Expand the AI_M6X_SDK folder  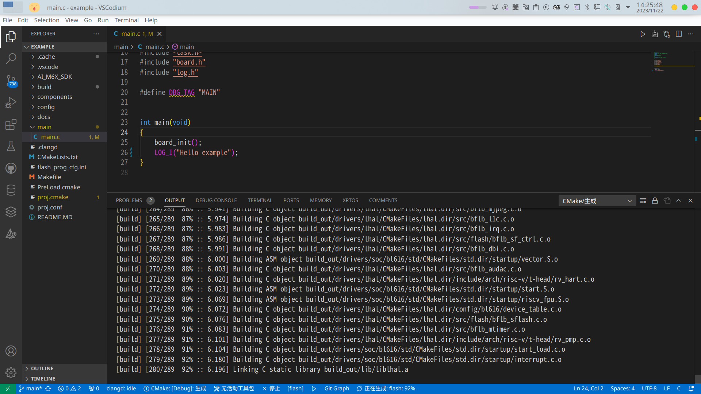click(x=64, y=77)
